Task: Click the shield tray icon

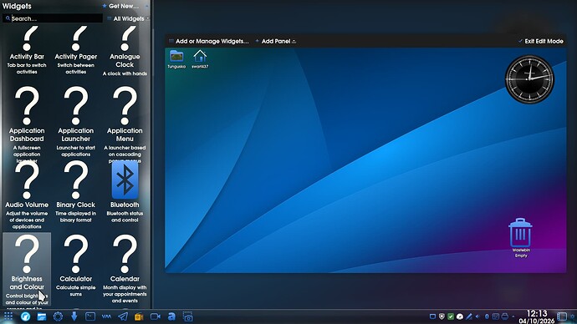Action: [x=442, y=316]
